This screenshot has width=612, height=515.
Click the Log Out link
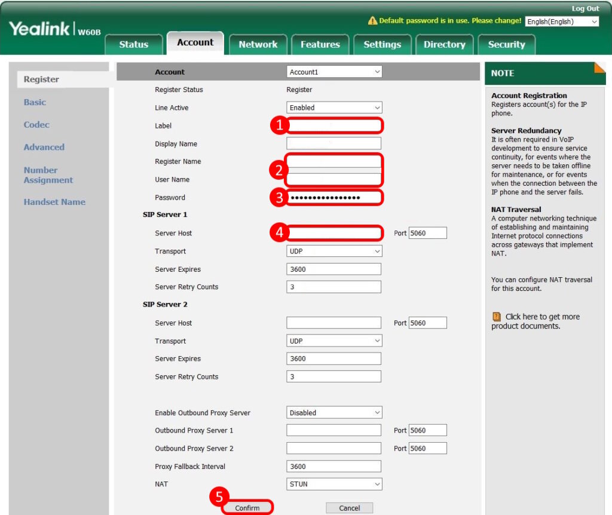585,8
